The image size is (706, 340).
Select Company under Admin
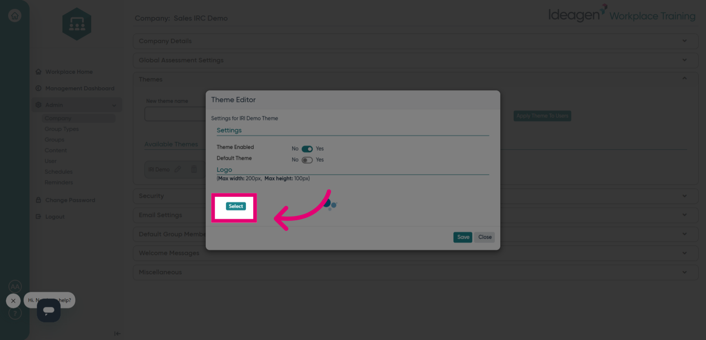click(58, 118)
